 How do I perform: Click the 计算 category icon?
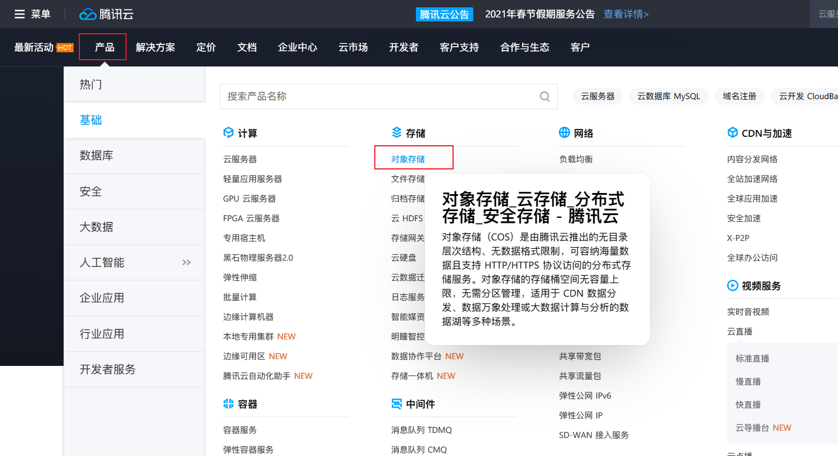228,133
